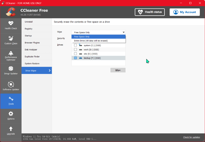
Task: Open Options gear icon
Action: pyautogui.click(x=11, y=114)
